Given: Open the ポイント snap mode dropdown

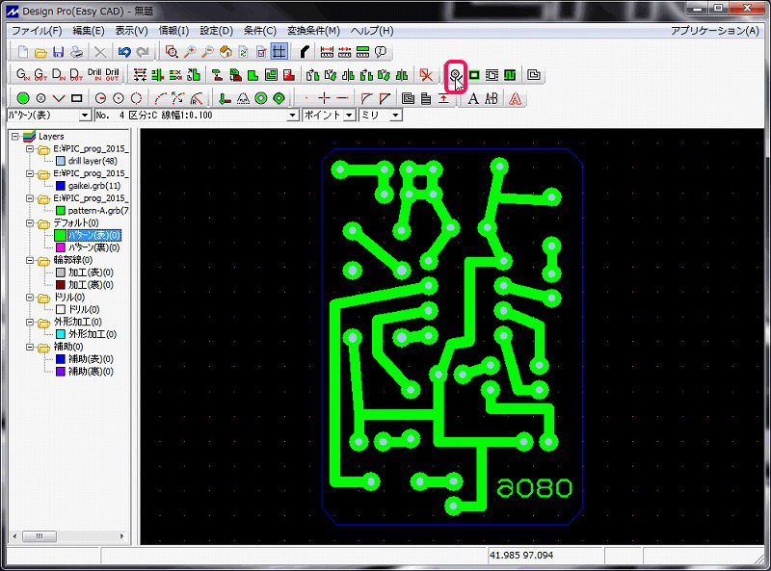Looking at the screenshot, I should point(349,116).
